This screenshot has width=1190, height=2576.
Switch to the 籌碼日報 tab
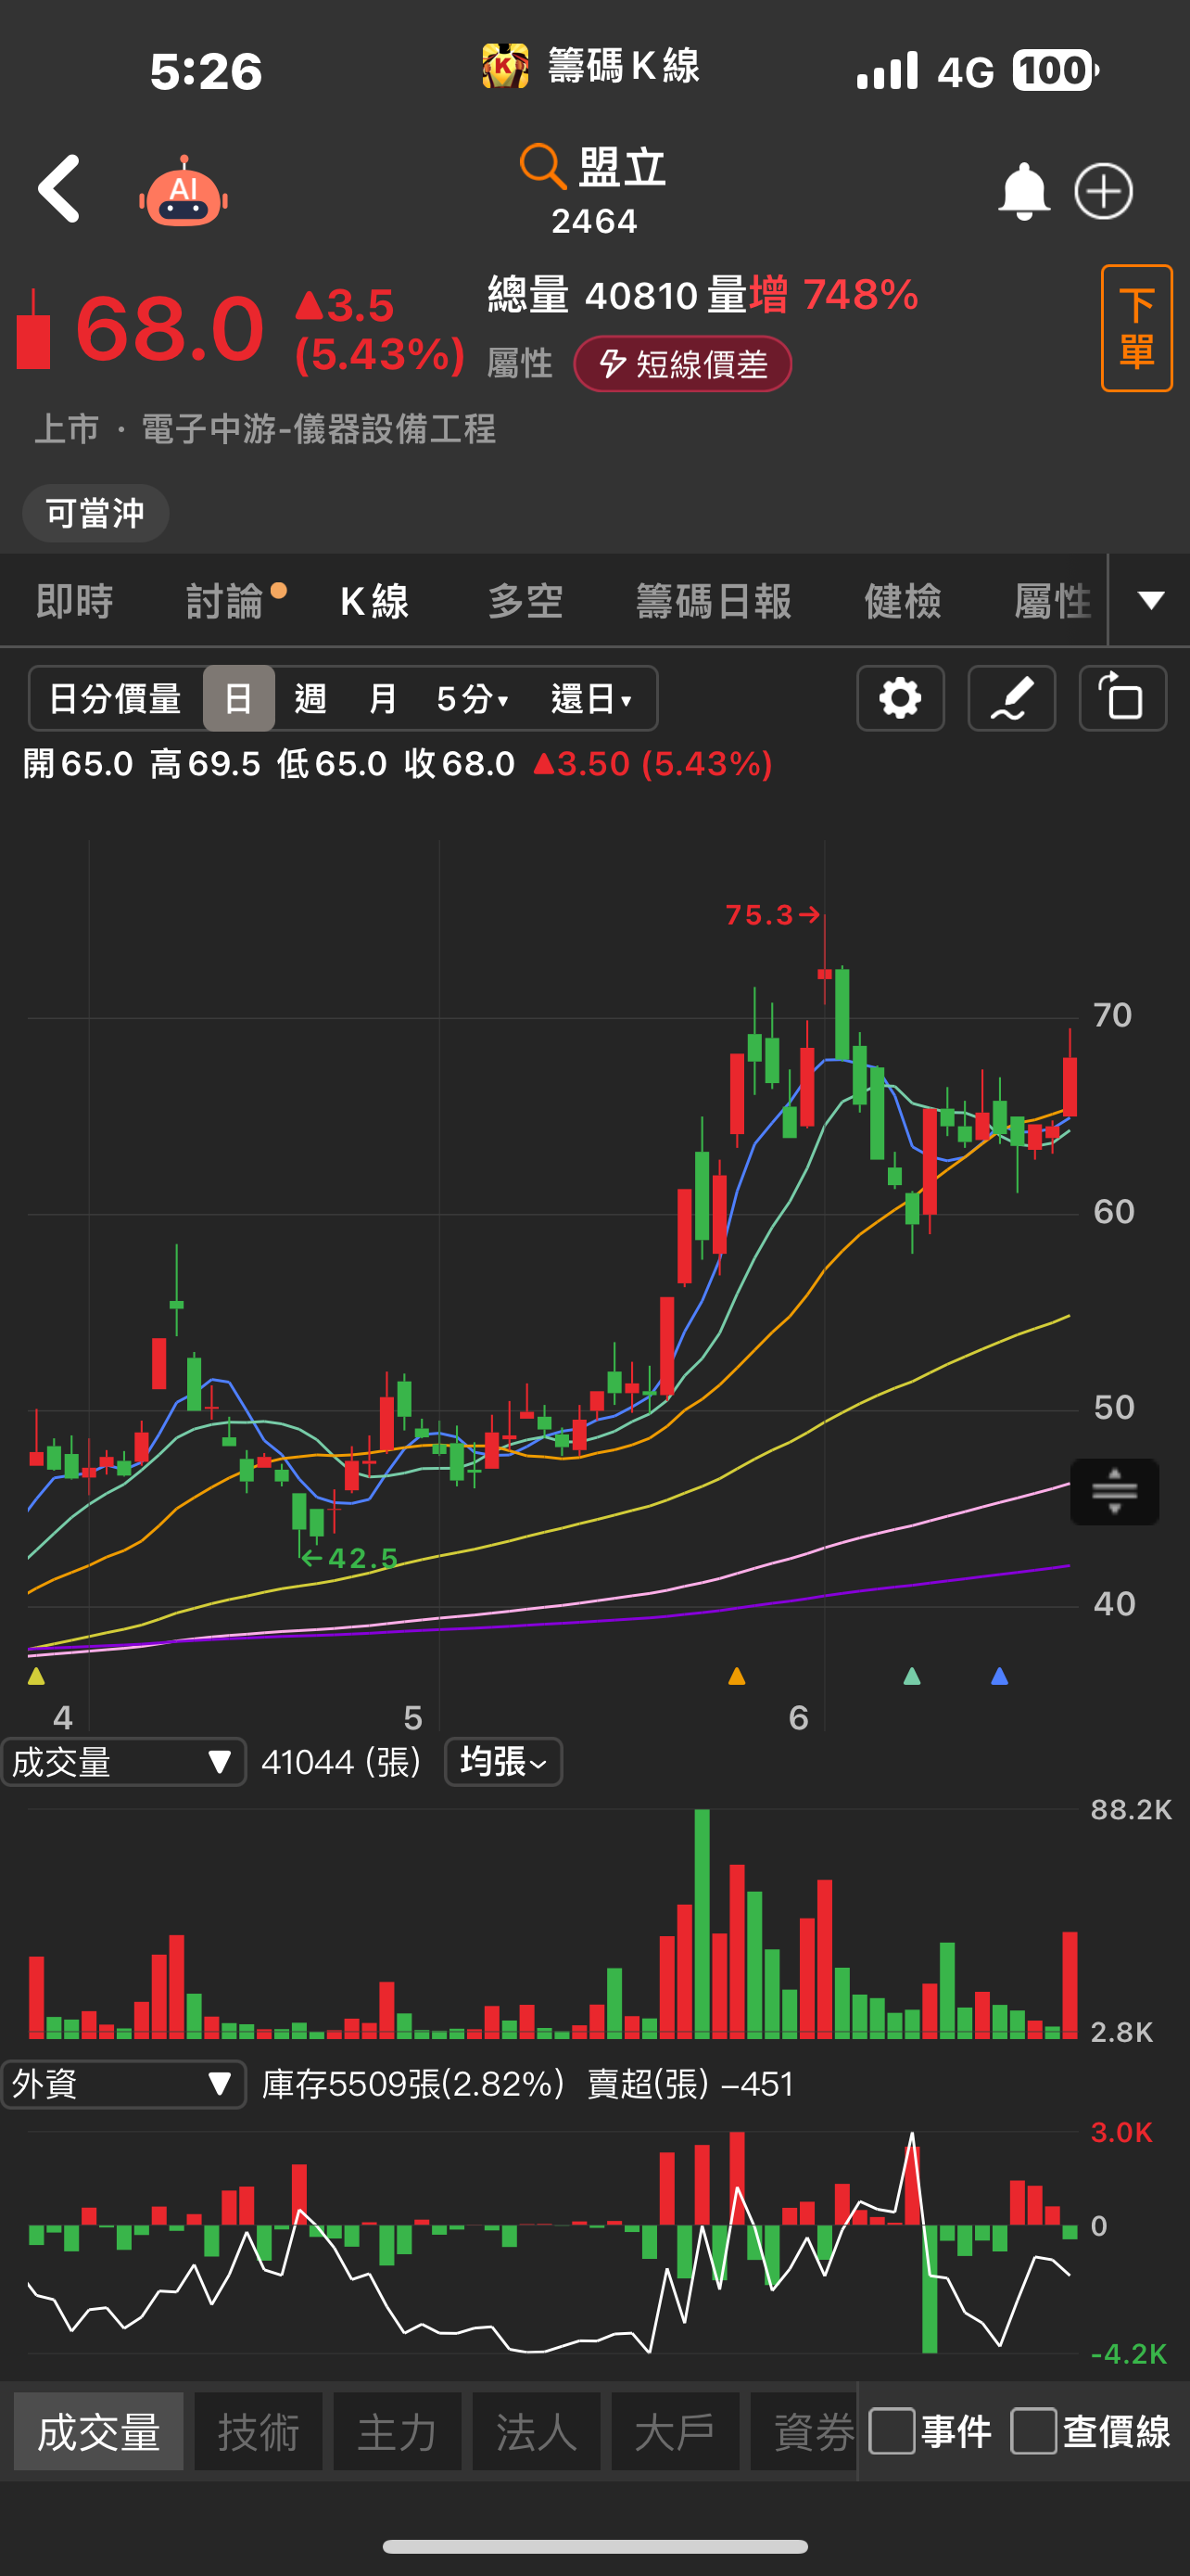click(714, 601)
